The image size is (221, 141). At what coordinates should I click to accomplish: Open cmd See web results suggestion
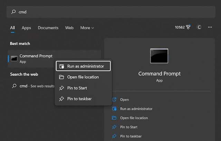[x=33, y=86]
